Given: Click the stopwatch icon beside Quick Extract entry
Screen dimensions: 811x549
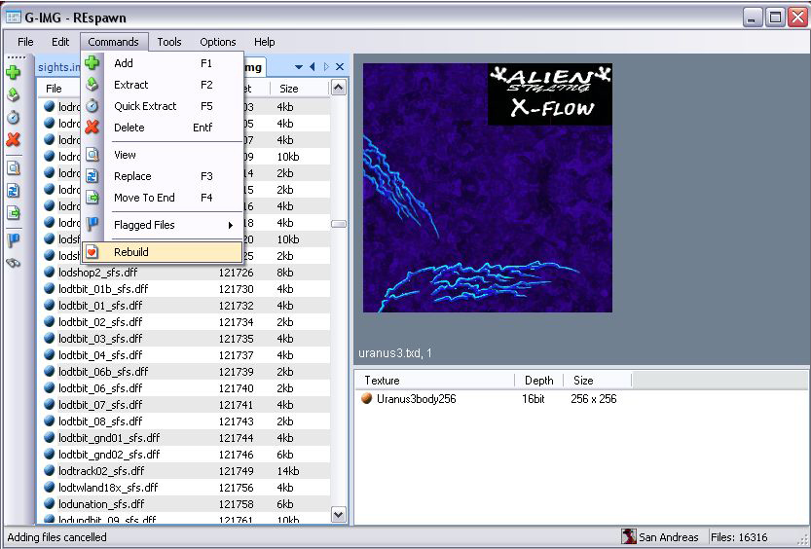Looking at the screenshot, I should 92,106.
